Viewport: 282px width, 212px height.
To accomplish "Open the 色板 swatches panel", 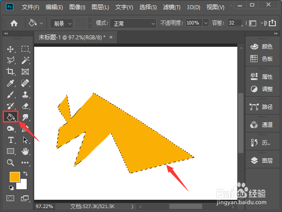I will tap(261, 59).
